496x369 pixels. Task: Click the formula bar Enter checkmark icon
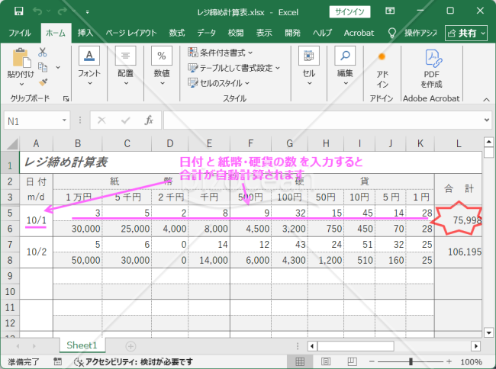click(126, 120)
